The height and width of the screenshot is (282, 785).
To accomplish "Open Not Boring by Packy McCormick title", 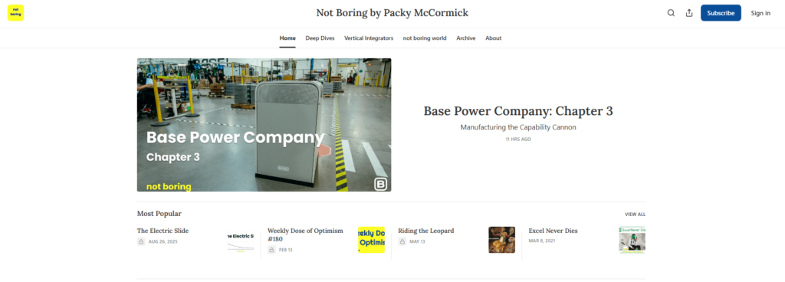I will click(392, 13).
